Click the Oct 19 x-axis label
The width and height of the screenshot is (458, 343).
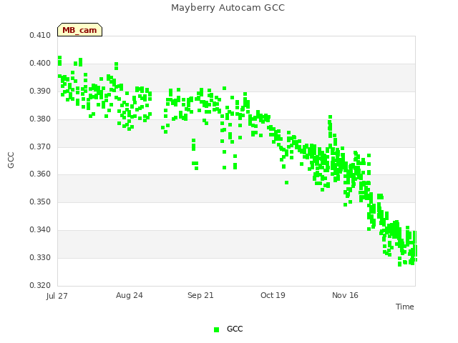click(x=273, y=295)
